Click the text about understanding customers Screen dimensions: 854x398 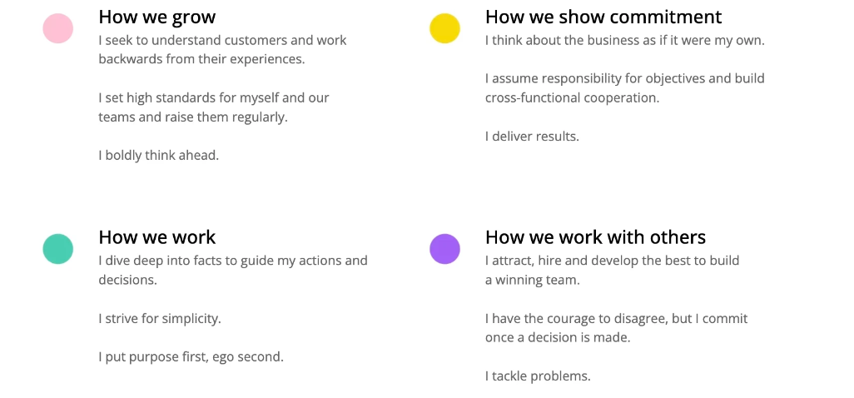pos(222,49)
